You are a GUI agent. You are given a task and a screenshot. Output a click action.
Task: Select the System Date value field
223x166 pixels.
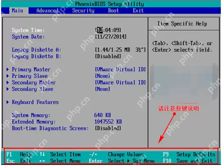tap(111, 37)
